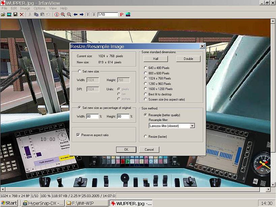Viewport: 276px width, 207px height.
Task: Close the Resize/Resample dialog with X
Action: click(202, 46)
